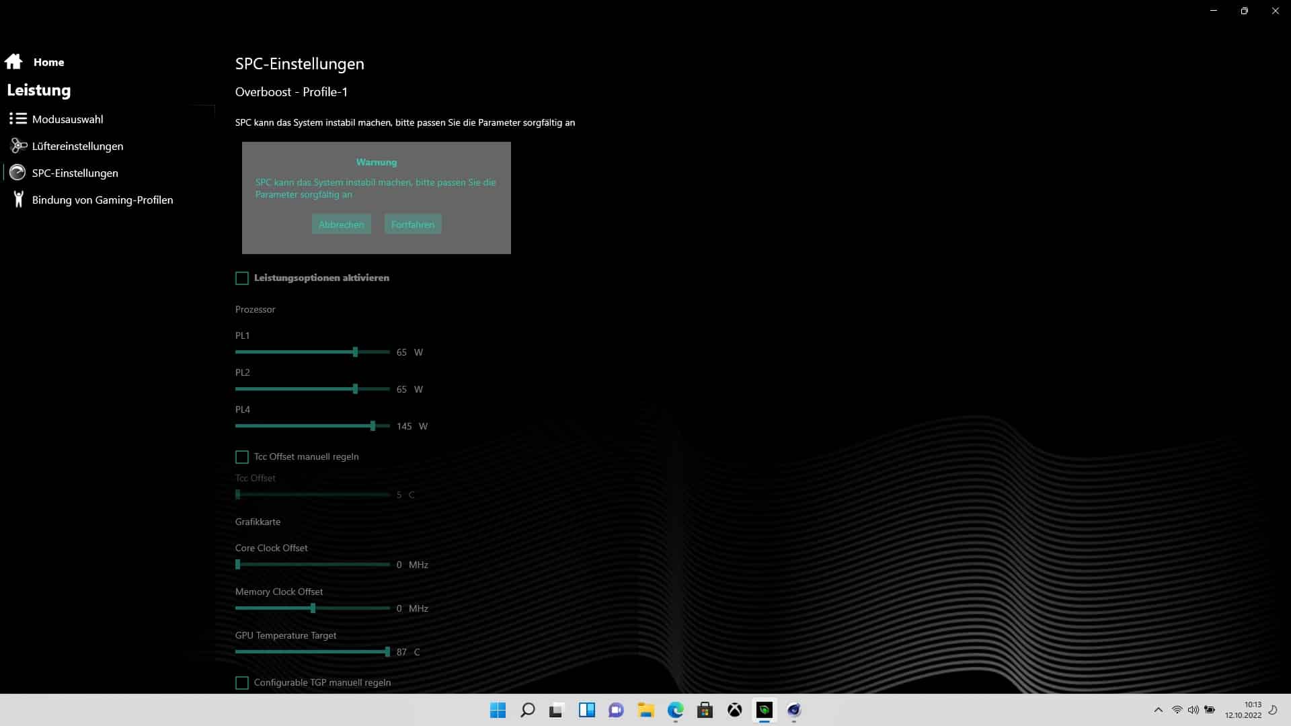Open Lüftereinstellungen fan icon
The height and width of the screenshot is (726, 1291).
[18, 146]
